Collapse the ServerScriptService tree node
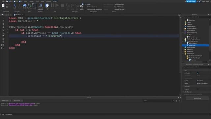This screenshot has height=119, width=211. click(x=183, y=41)
